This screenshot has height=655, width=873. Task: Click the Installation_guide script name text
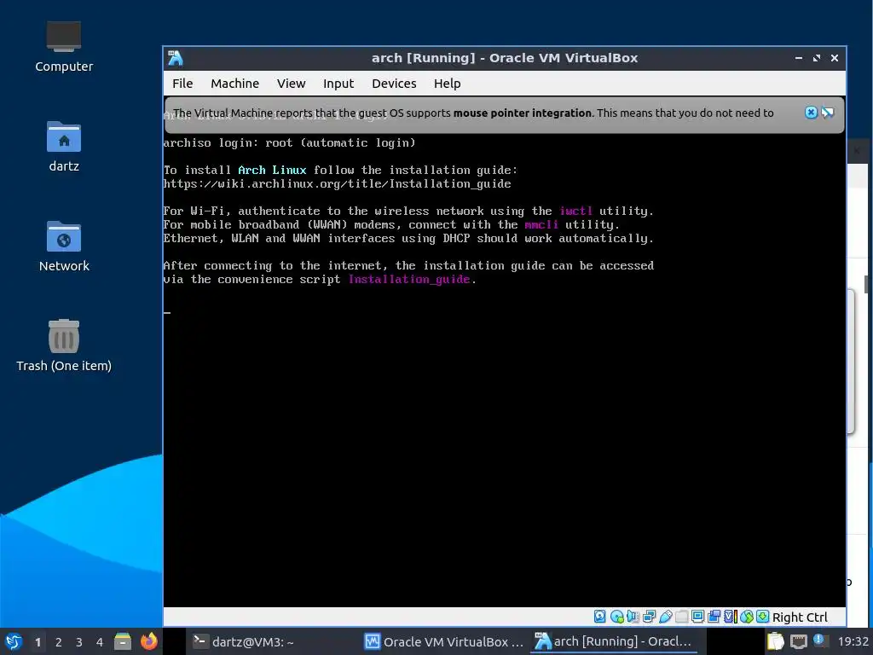409,280
